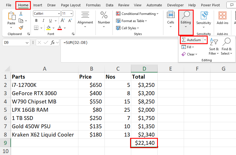Apply cell borders icon
The width and height of the screenshot is (236, 155).
(x=36, y=28)
